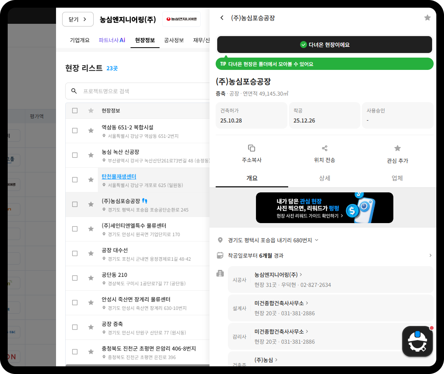The height and width of the screenshot is (374, 444).
Task: Click the 재무/신 tab
Action: tap(201, 40)
